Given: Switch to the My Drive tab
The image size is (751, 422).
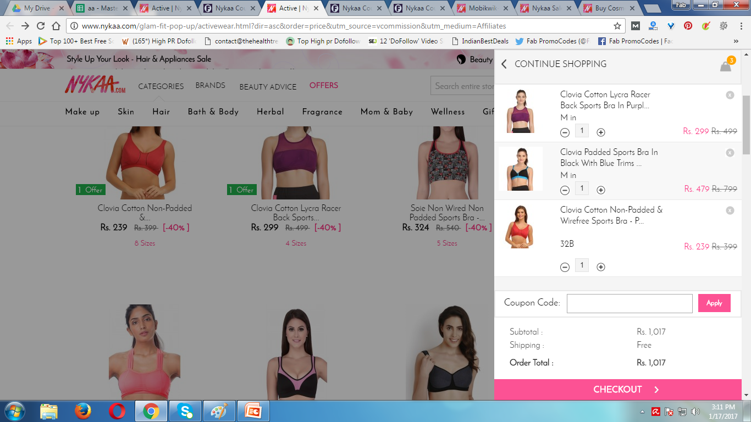Looking at the screenshot, I should 37,8.
